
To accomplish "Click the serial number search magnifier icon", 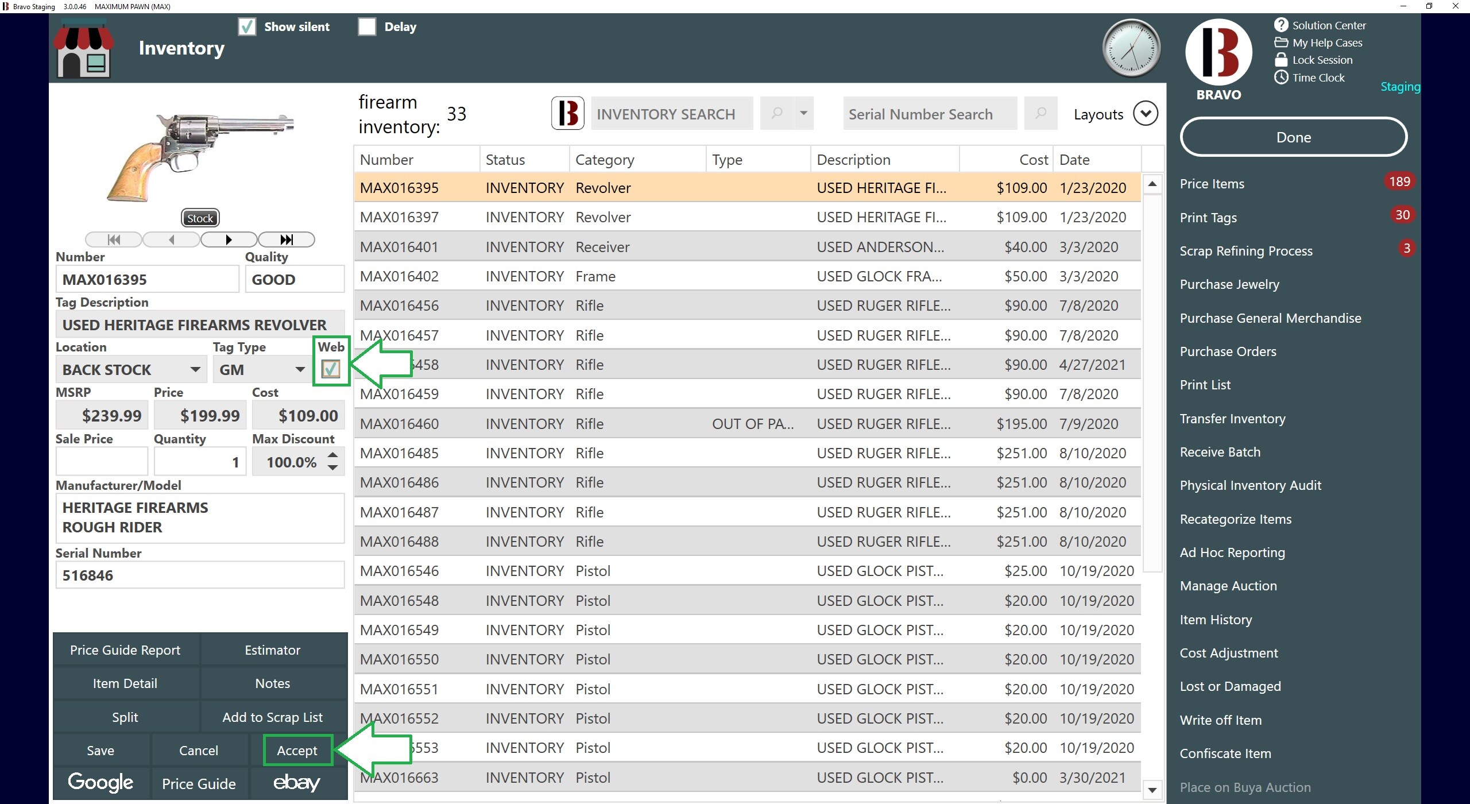I will [1040, 113].
